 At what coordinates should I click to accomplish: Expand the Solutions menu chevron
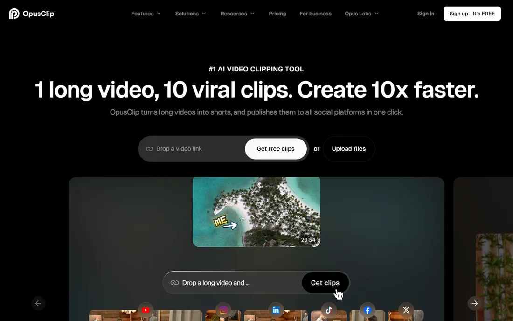204,14
